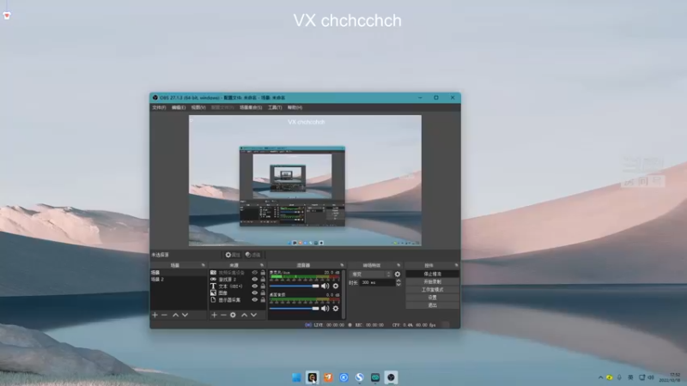This screenshot has height=386, width=687.
Task: Toggle visibility of the Image source
Action: [x=254, y=293]
